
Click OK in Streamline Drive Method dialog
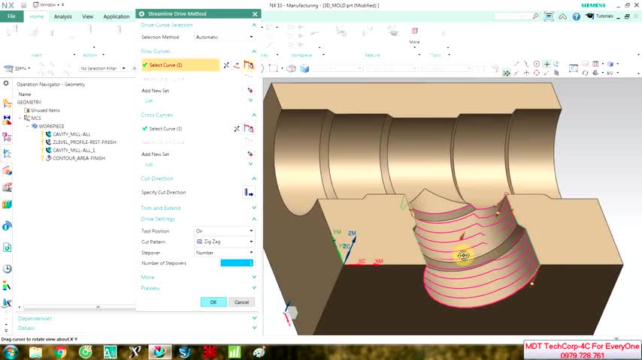tap(213, 302)
